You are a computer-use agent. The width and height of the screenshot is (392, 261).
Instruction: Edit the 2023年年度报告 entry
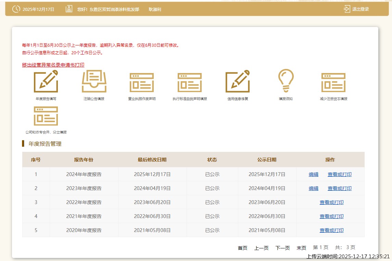[314, 188]
